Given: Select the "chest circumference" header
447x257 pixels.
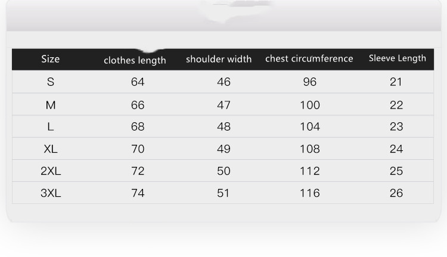Looking at the screenshot, I should (x=309, y=58).
